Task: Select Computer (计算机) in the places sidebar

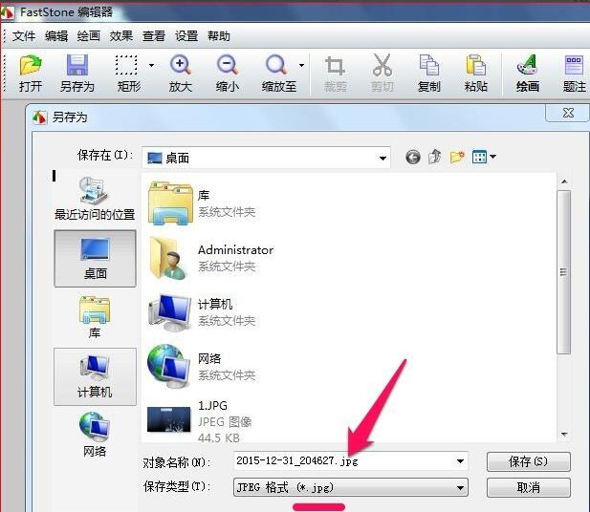Action: 95,376
